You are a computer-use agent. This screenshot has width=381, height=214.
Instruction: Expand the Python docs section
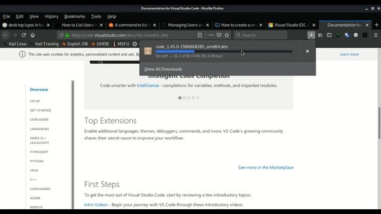(37, 161)
